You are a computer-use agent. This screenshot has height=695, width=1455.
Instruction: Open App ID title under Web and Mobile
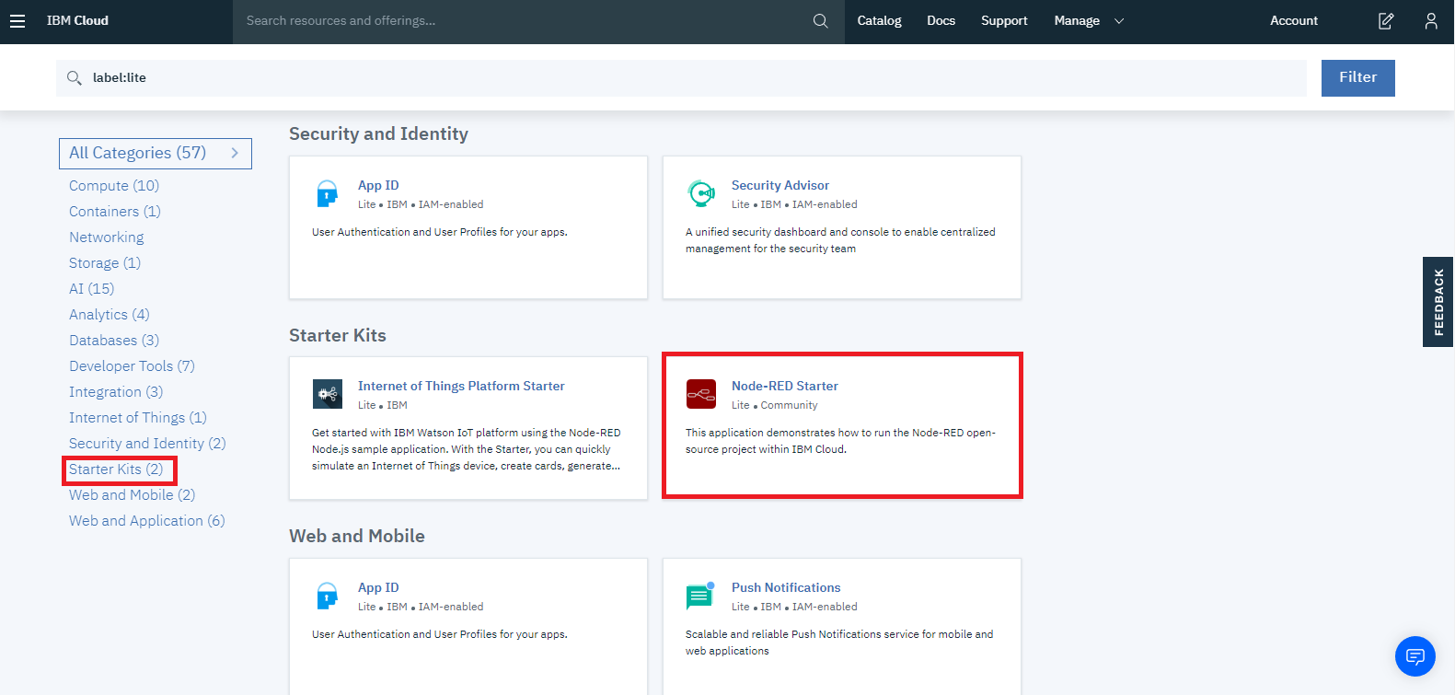[x=378, y=588]
